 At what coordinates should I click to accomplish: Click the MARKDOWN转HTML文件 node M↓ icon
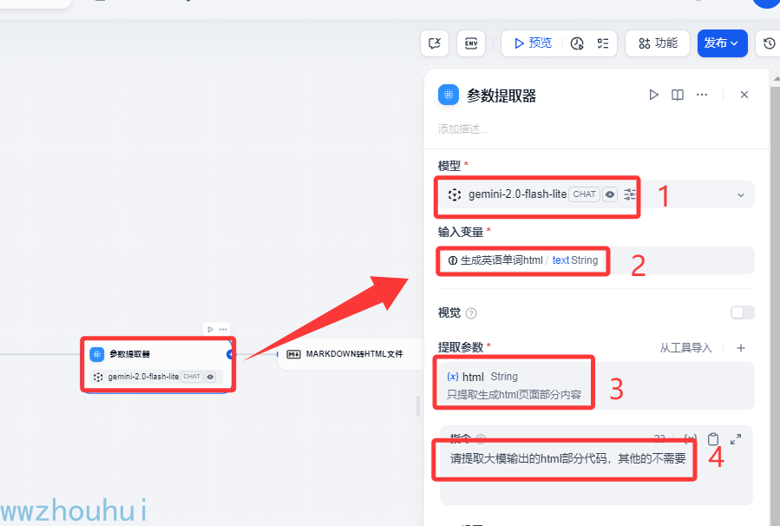(293, 354)
